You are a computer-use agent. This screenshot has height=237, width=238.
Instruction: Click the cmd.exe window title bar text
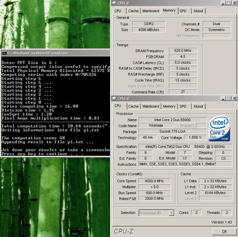point(37,53)
